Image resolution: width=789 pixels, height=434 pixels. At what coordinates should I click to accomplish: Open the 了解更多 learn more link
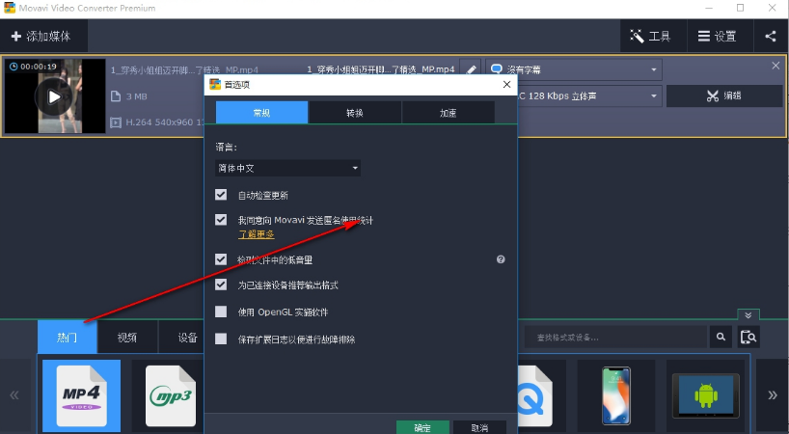click(x=257, y=234)
